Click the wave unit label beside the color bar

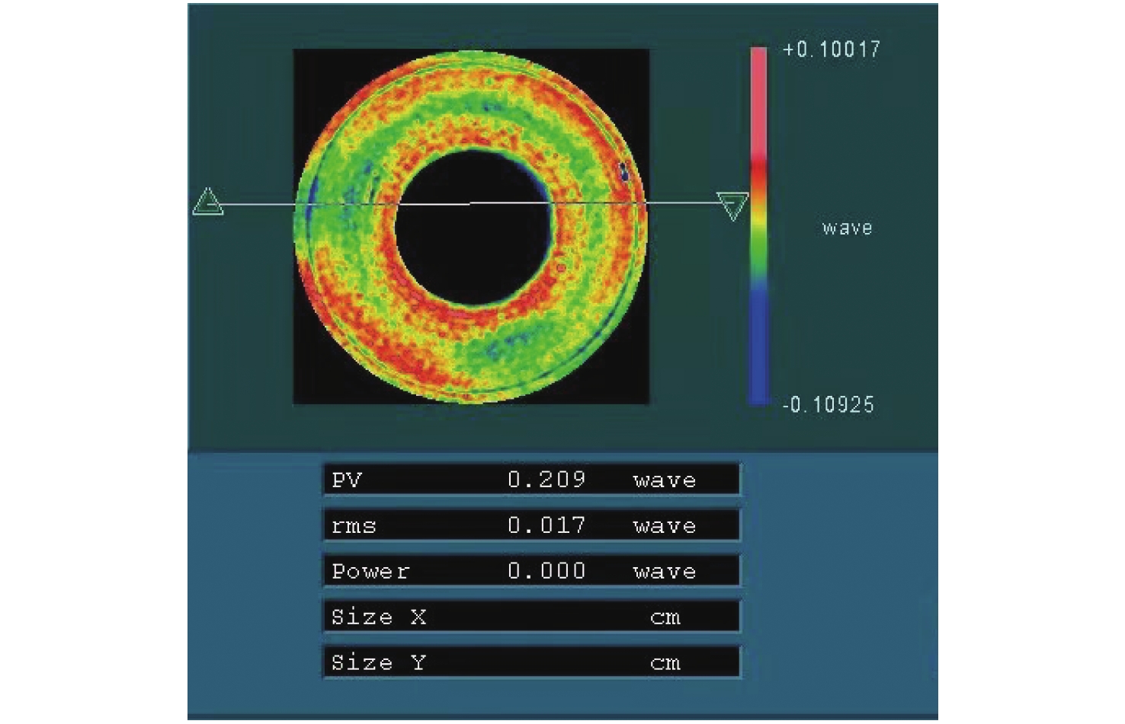pyautogui.click(x=847, y=228)
